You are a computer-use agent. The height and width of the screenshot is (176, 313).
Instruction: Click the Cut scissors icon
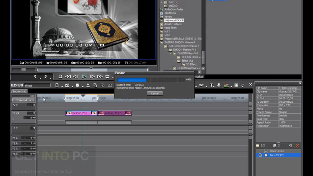click(x=88, y=85)
